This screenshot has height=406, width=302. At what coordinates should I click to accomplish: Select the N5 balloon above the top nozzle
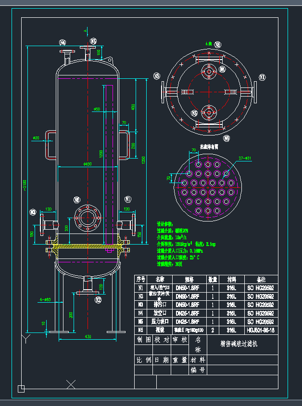(93, 41)
